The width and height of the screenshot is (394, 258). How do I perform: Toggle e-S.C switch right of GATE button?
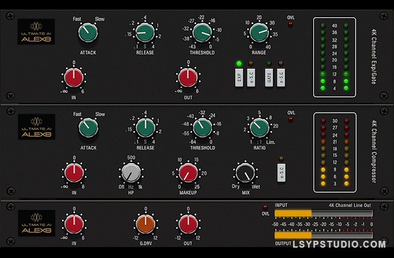(281, 78)
